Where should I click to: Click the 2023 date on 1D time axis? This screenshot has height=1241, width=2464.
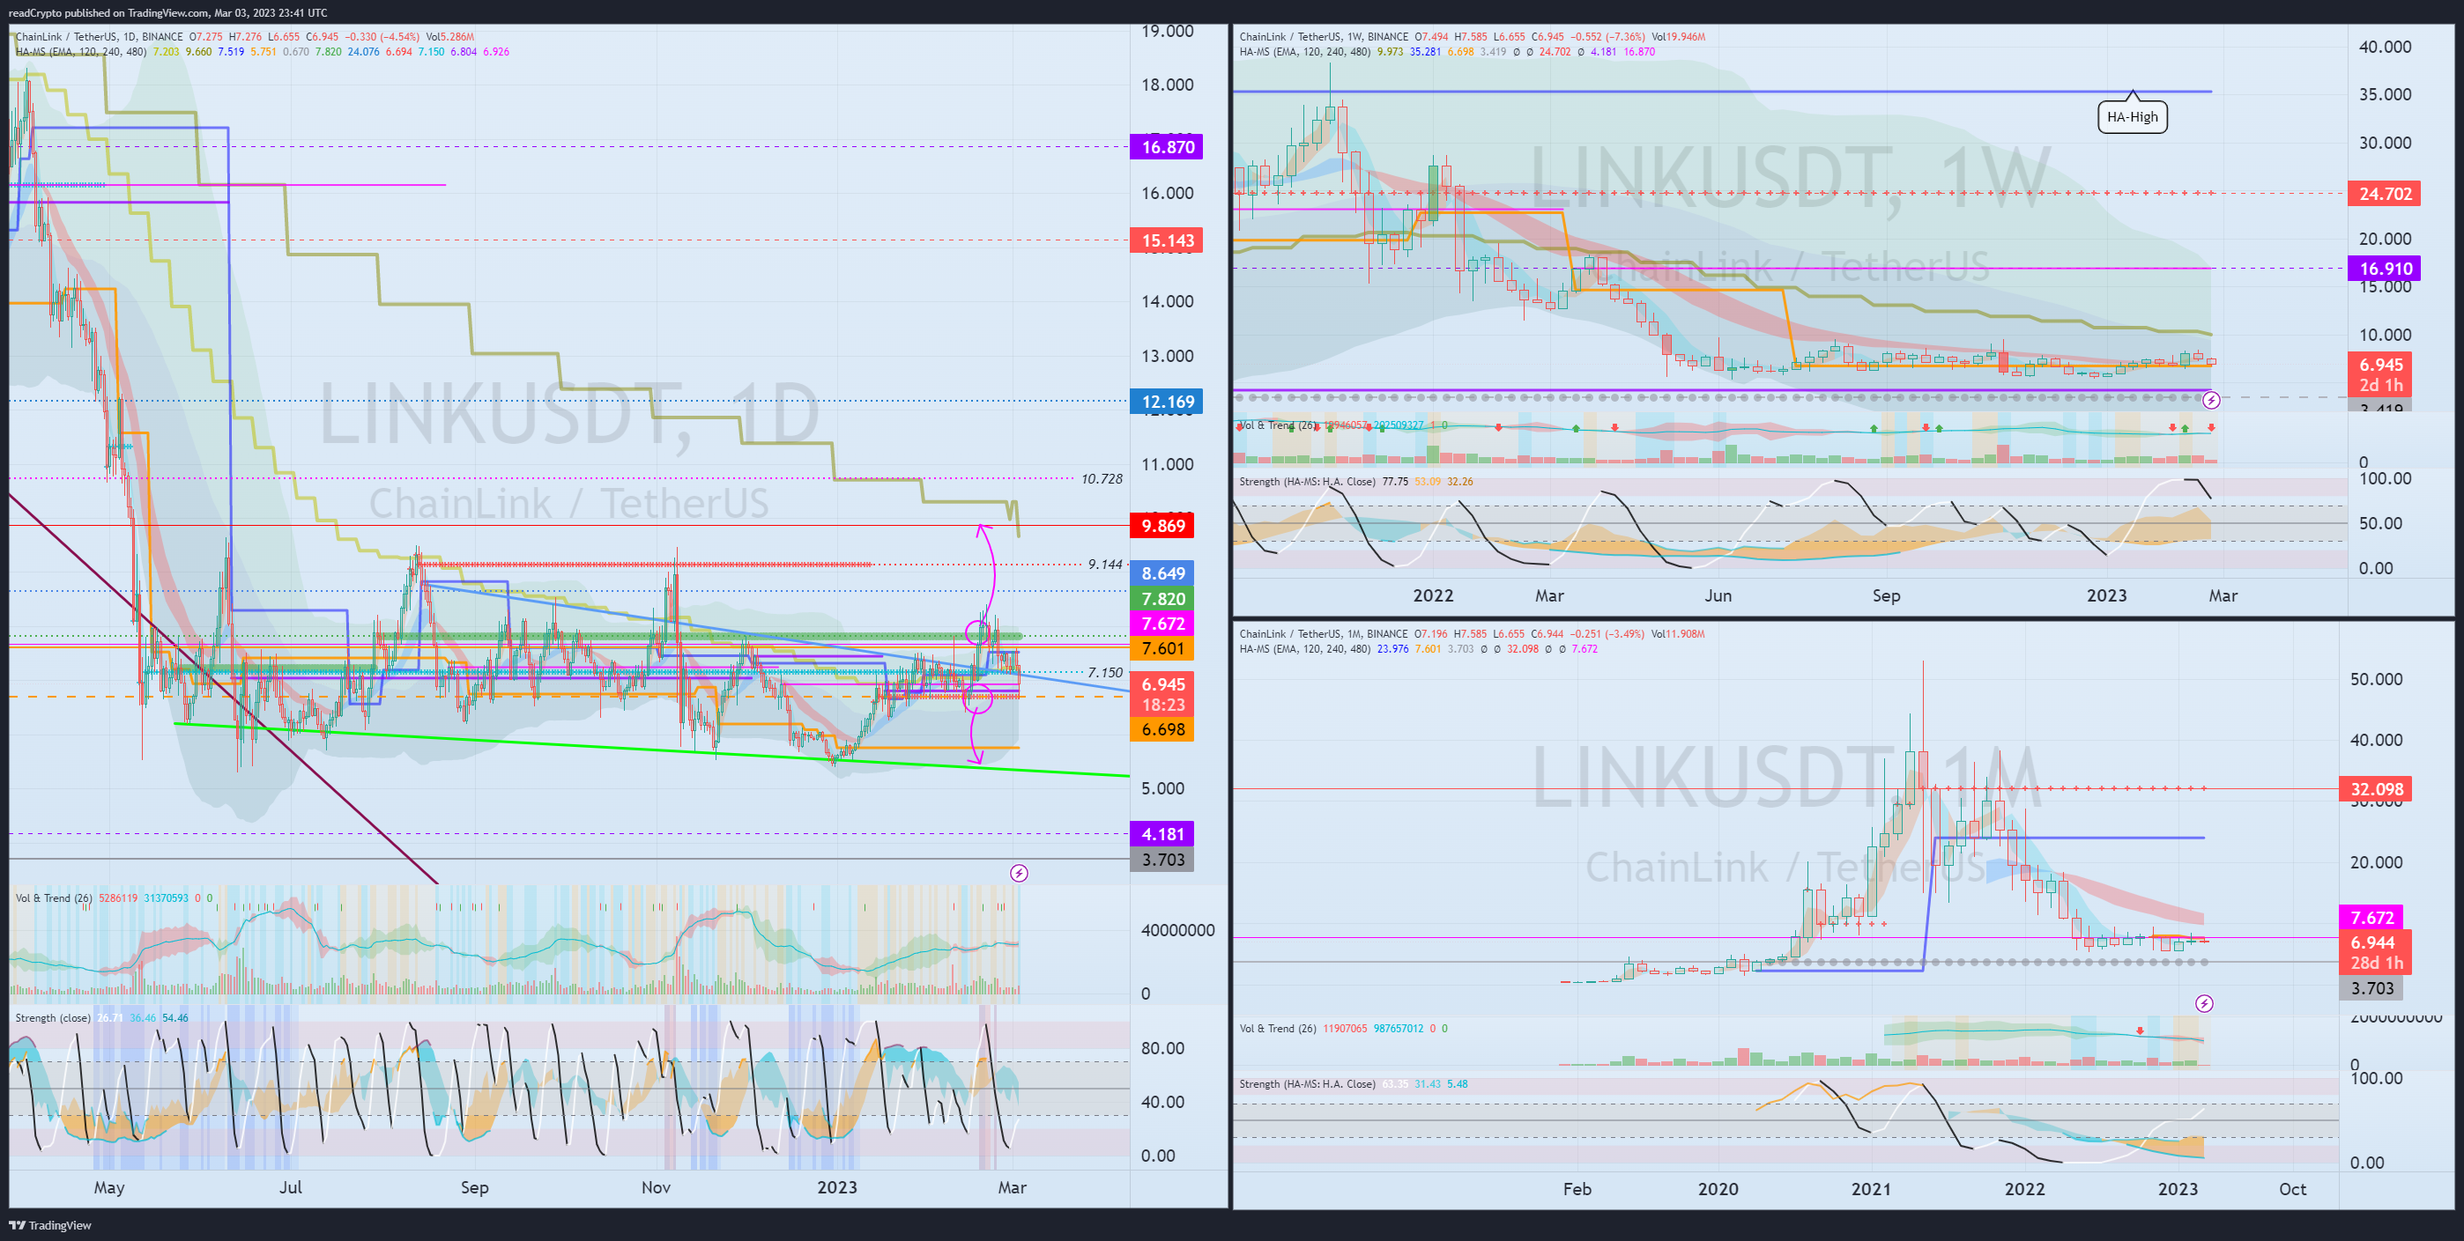(837, 1187)
